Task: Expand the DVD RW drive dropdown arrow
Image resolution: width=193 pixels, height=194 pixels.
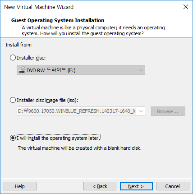Action: click(x=141, y=70)
